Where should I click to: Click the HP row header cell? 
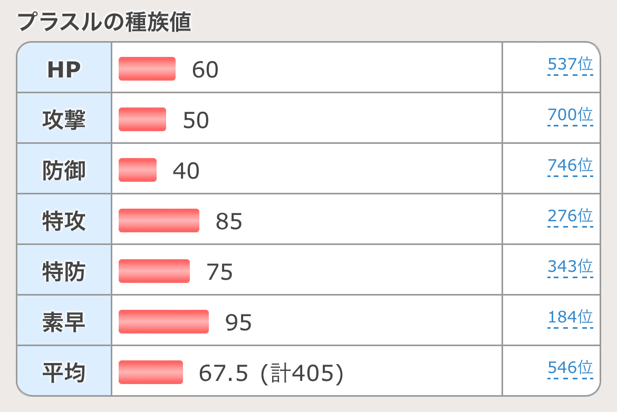64,67
